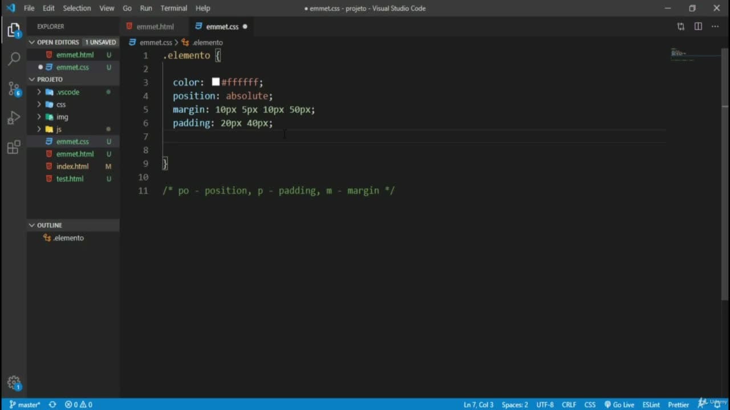730x410 pixels.
Task: Open the errors and warnings indicator
Action: click(x=79, y=404)
